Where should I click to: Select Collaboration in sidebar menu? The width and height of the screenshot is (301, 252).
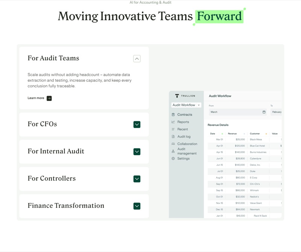pos(187,144)
